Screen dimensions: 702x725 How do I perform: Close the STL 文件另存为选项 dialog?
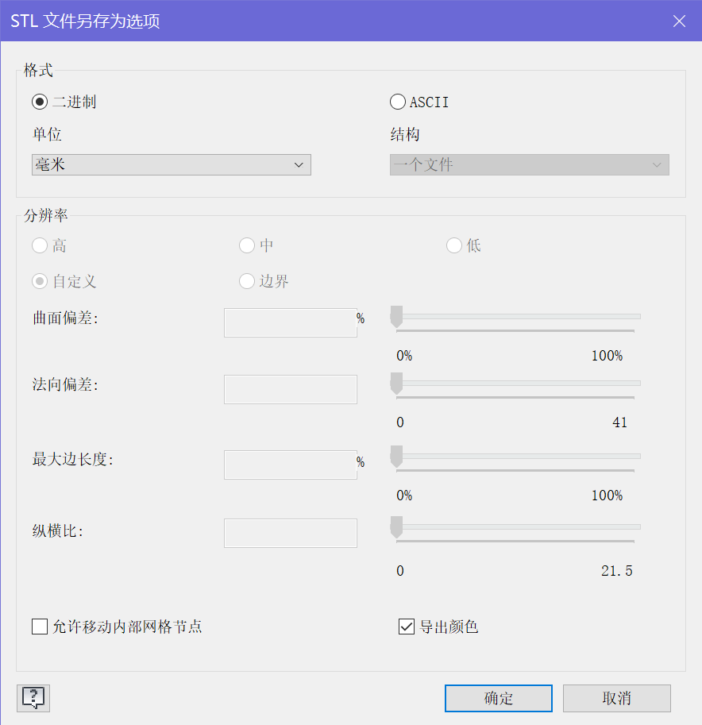tap(680, 21)
